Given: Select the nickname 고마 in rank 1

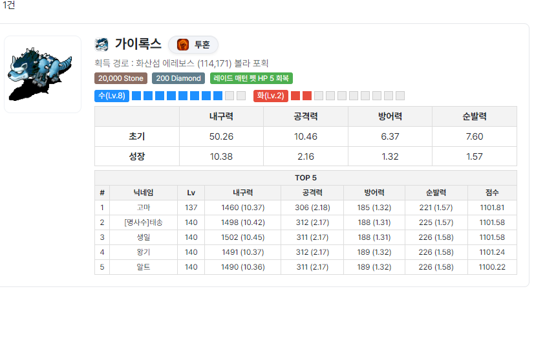Looking at the screenshot, I should (144, 208).
